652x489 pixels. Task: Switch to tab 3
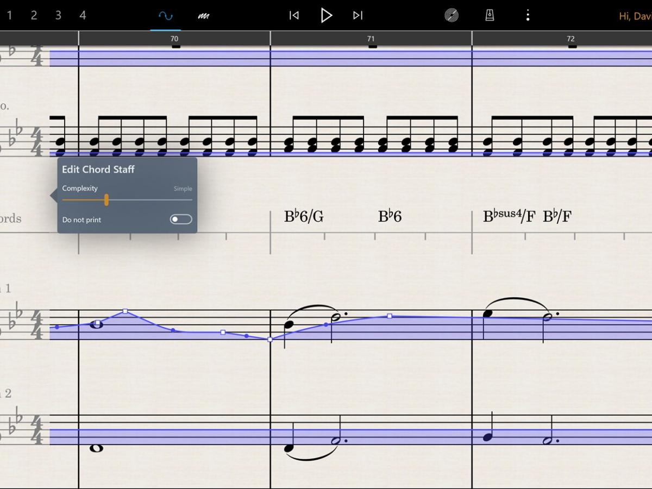tap(58, 15)
